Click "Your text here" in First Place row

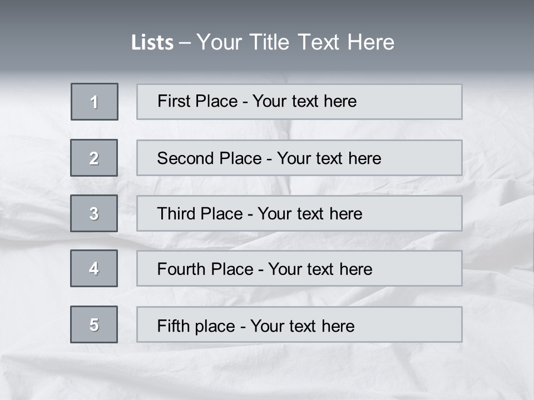coord(304,101)
